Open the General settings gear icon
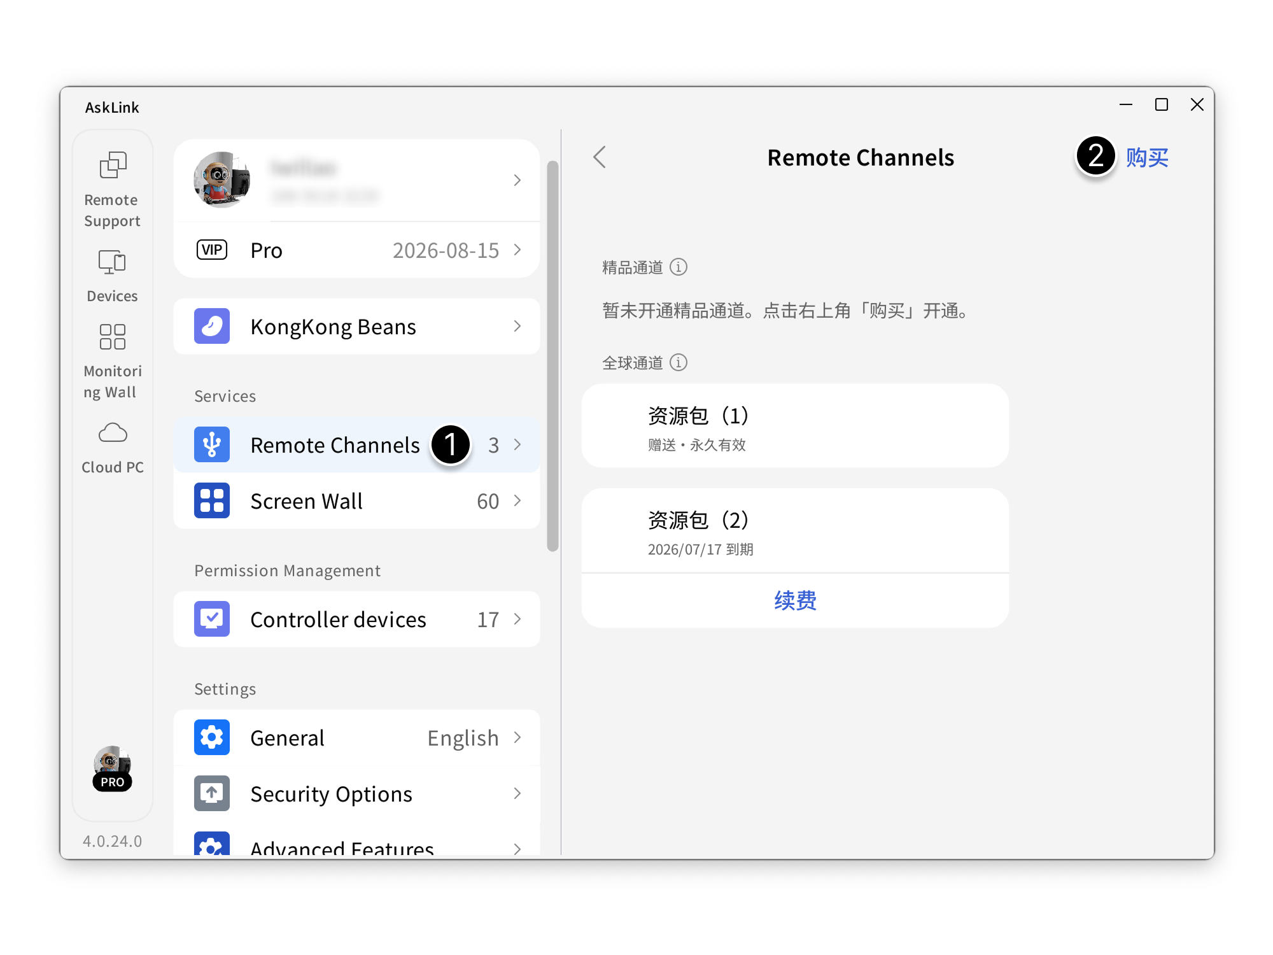The height and width of the screenshot is (955, 1273). coord(211,737)
